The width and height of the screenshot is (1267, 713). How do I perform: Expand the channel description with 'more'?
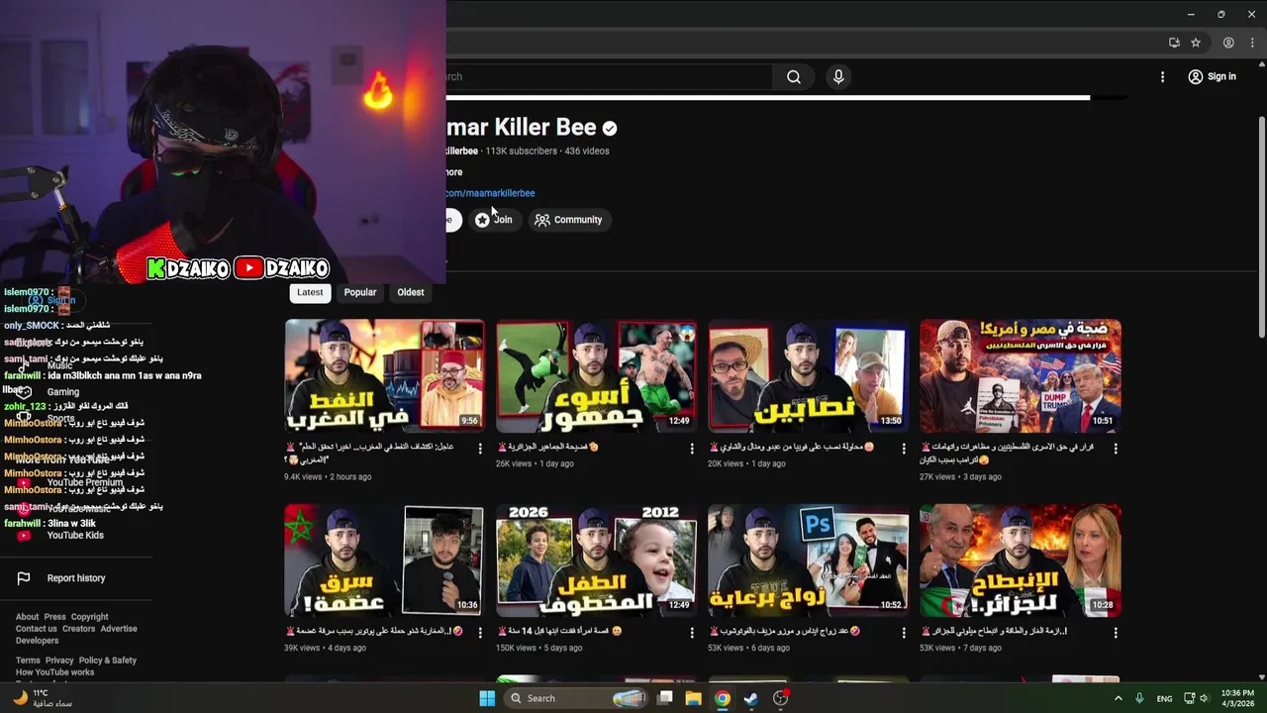coord(454,172)
